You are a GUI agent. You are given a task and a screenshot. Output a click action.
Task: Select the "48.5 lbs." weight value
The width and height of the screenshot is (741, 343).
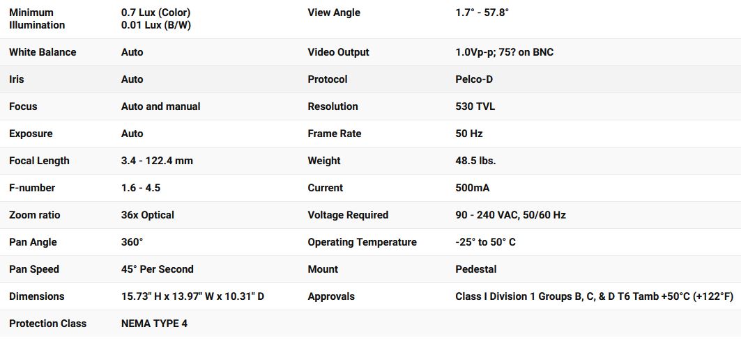tap(475, 161)
